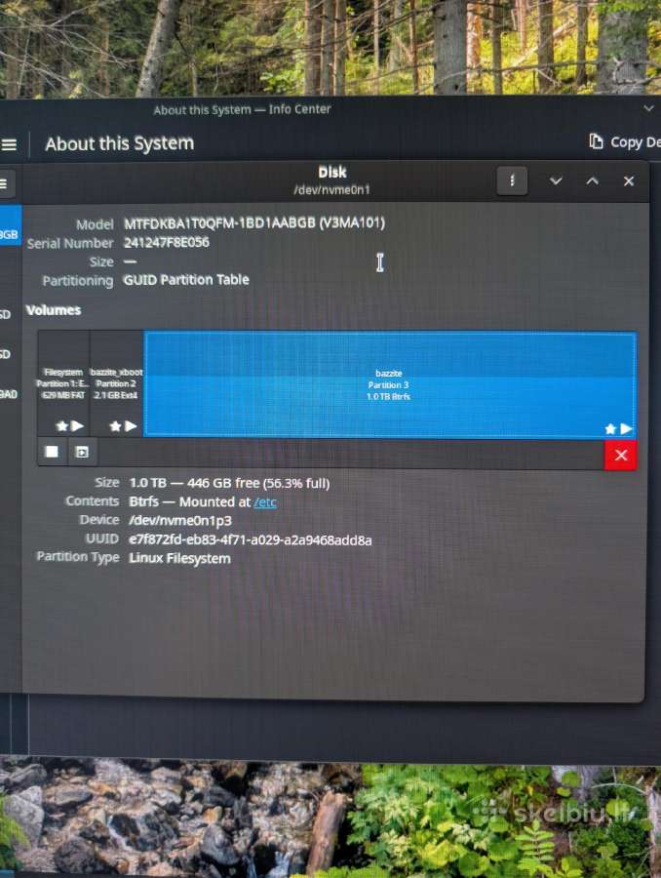Click star icon on bazzite Partition 3
Screen dimensions: 661x878
tap(610, 429)
